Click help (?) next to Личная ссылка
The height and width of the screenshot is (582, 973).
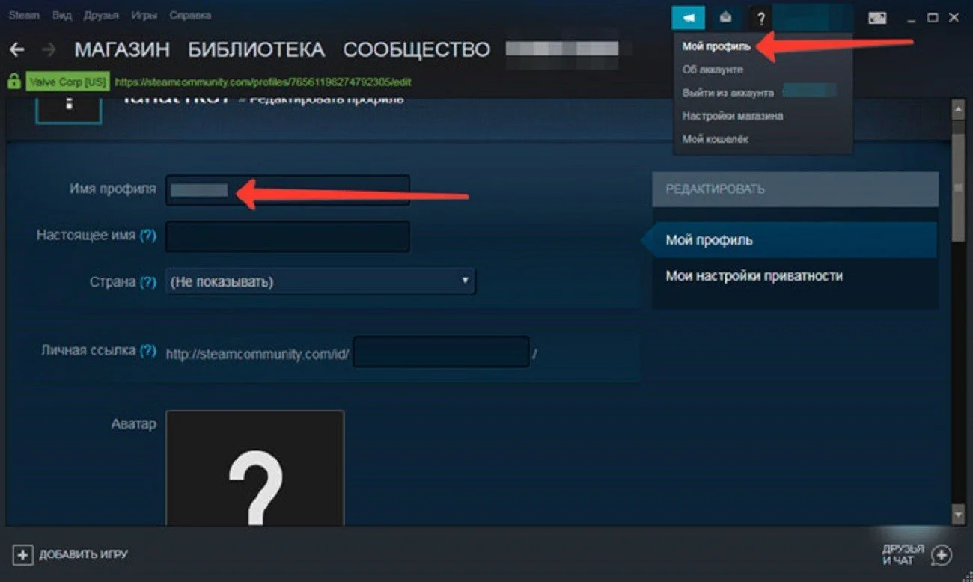tap(148, 350)
